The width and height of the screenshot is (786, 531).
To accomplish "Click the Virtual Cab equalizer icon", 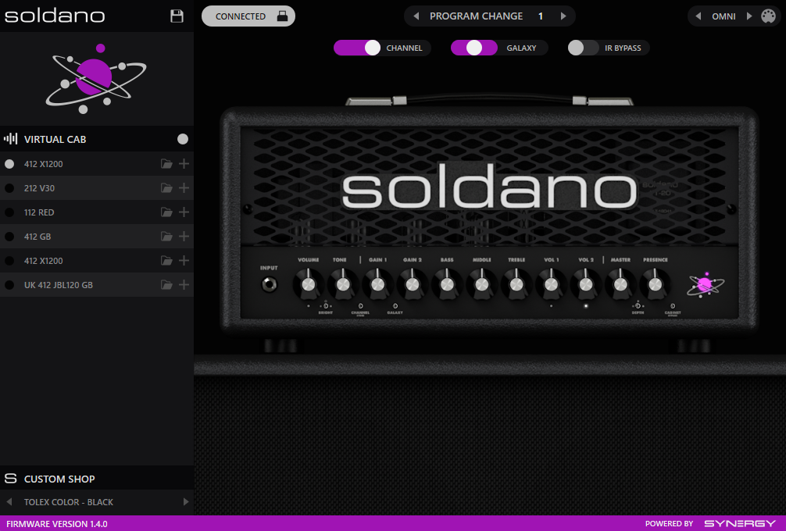I will click(10, 138).
